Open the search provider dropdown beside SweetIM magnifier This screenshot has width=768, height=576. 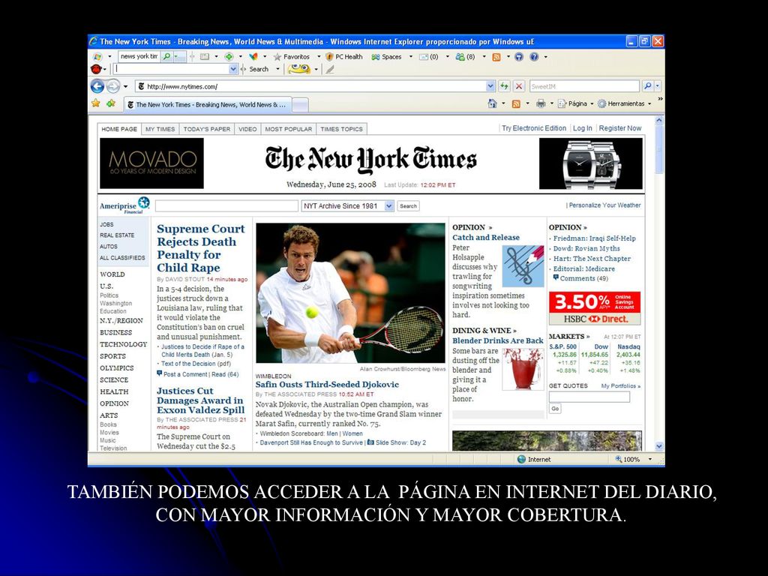click(657, 86)
